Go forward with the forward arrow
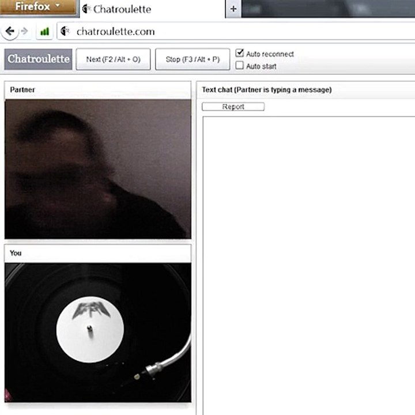Screen dimensions: 415x415 pos(25,31)
